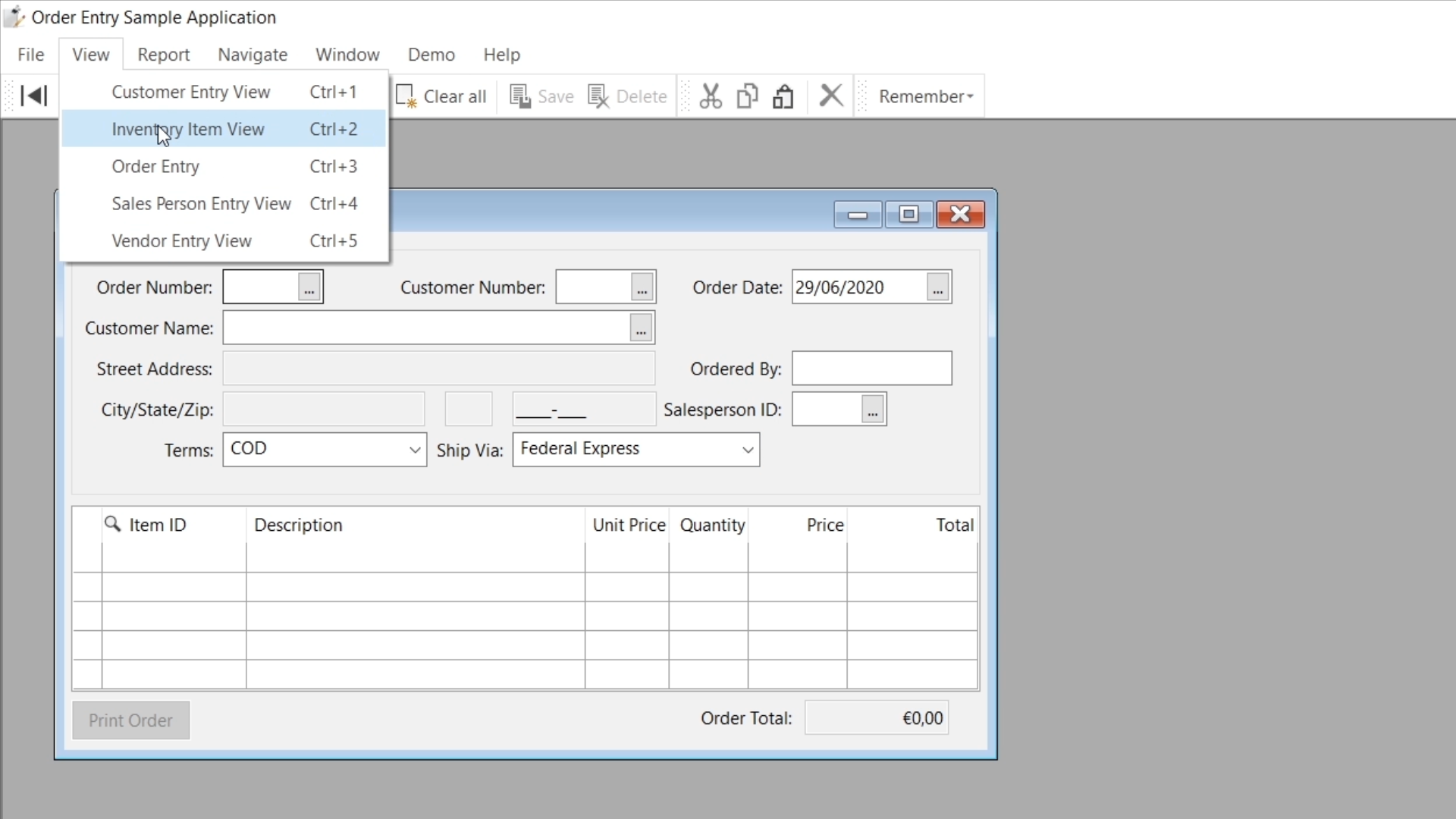Click inside the Ordered By field
Viewport: 1456px width, 819px height.
[871, 369]
